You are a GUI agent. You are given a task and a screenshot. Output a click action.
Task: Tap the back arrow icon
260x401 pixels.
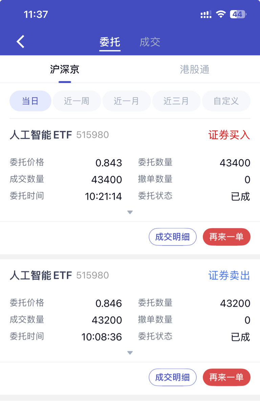(20, 41)
